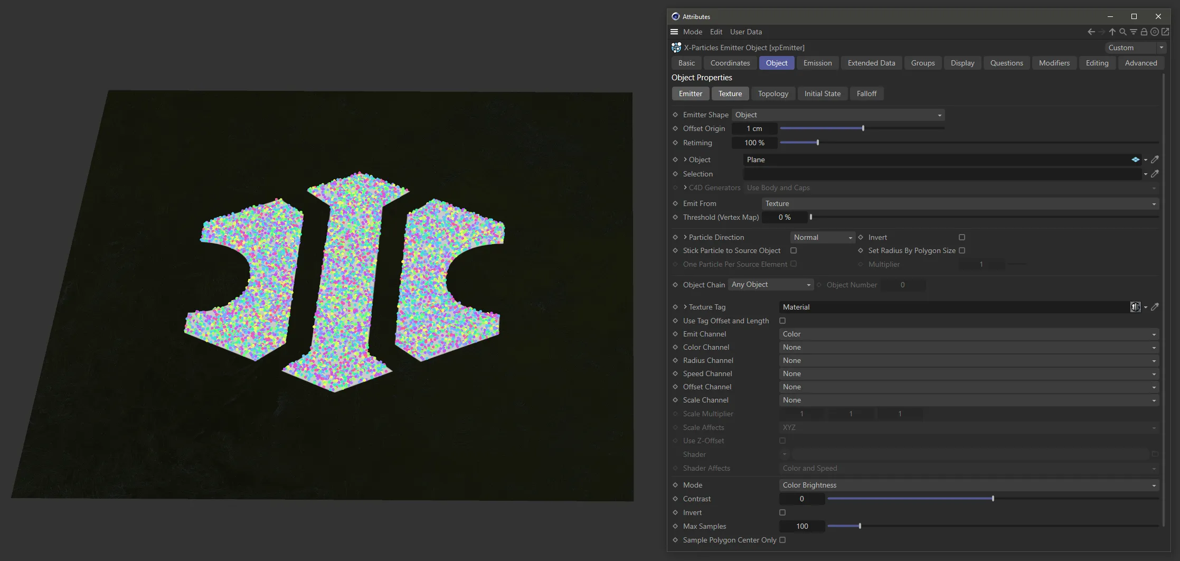Viewport: 1180px width, 561px height.
Task: Click the new Attribute Manager window icon
Action: [x=1165, y=32]
